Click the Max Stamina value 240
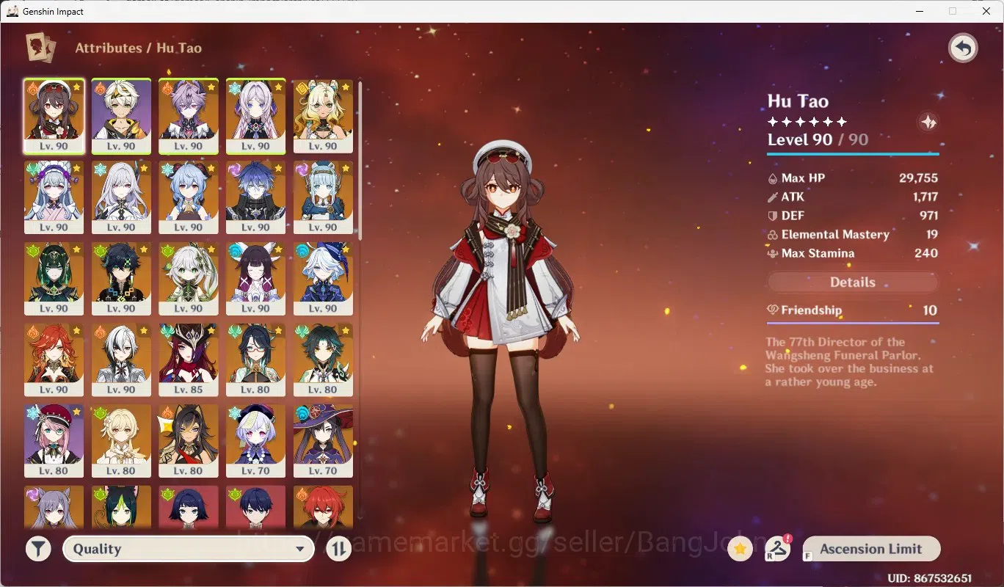This screenshot has width=1004, height=587. [926, 253]
